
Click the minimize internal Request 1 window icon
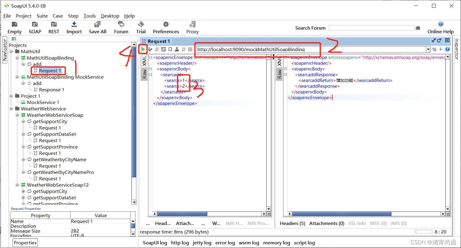(x=434, y=40)
